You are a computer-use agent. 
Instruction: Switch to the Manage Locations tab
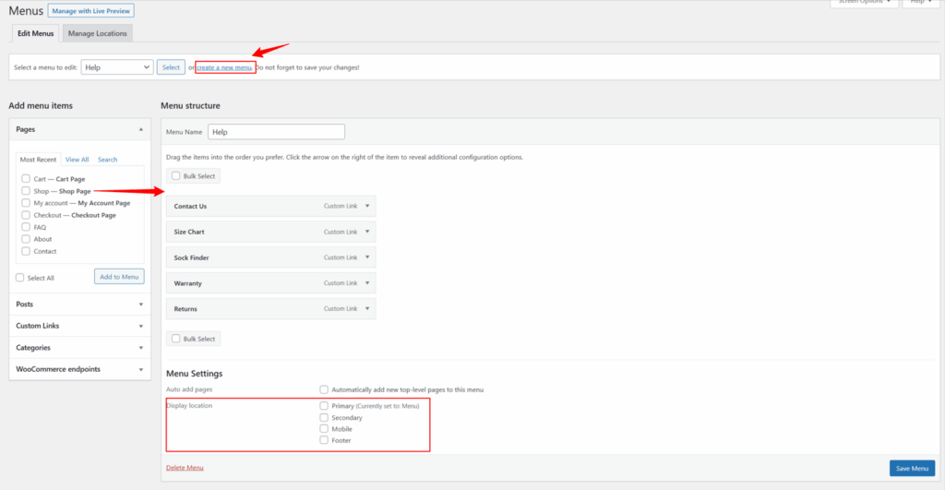point(98,33)
